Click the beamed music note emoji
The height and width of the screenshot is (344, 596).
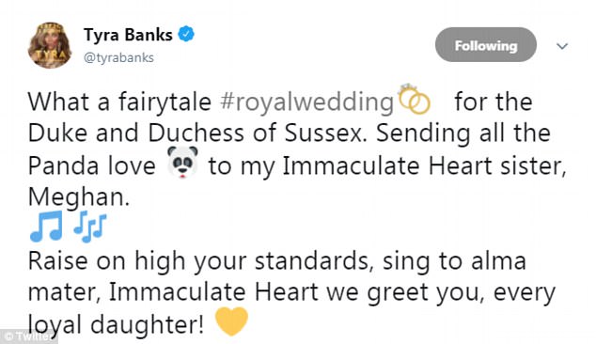[46, 227]
